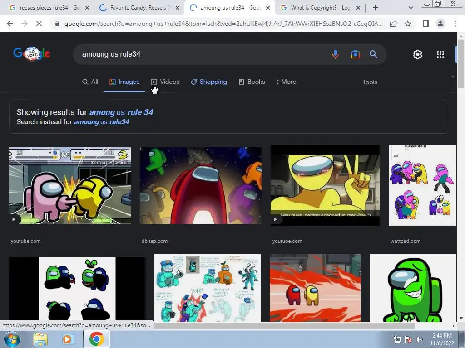Open a new tab with plus button

pos(376,8)
